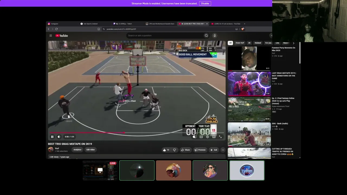This screenshot has width=347, height=195.
Task: Open the Ynrf channel name link
Action: click(x=57, y=148)
